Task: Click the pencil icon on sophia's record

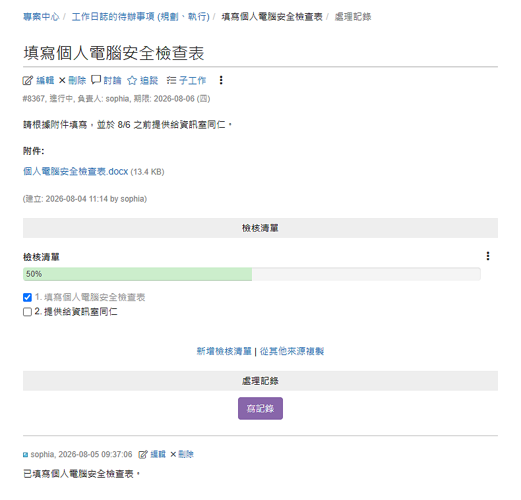Action: click(143, 455)
